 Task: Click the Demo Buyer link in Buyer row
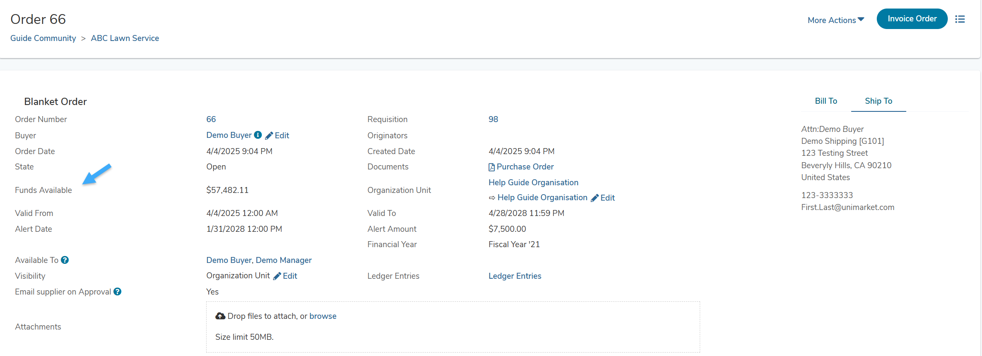(x=229, y=135)
